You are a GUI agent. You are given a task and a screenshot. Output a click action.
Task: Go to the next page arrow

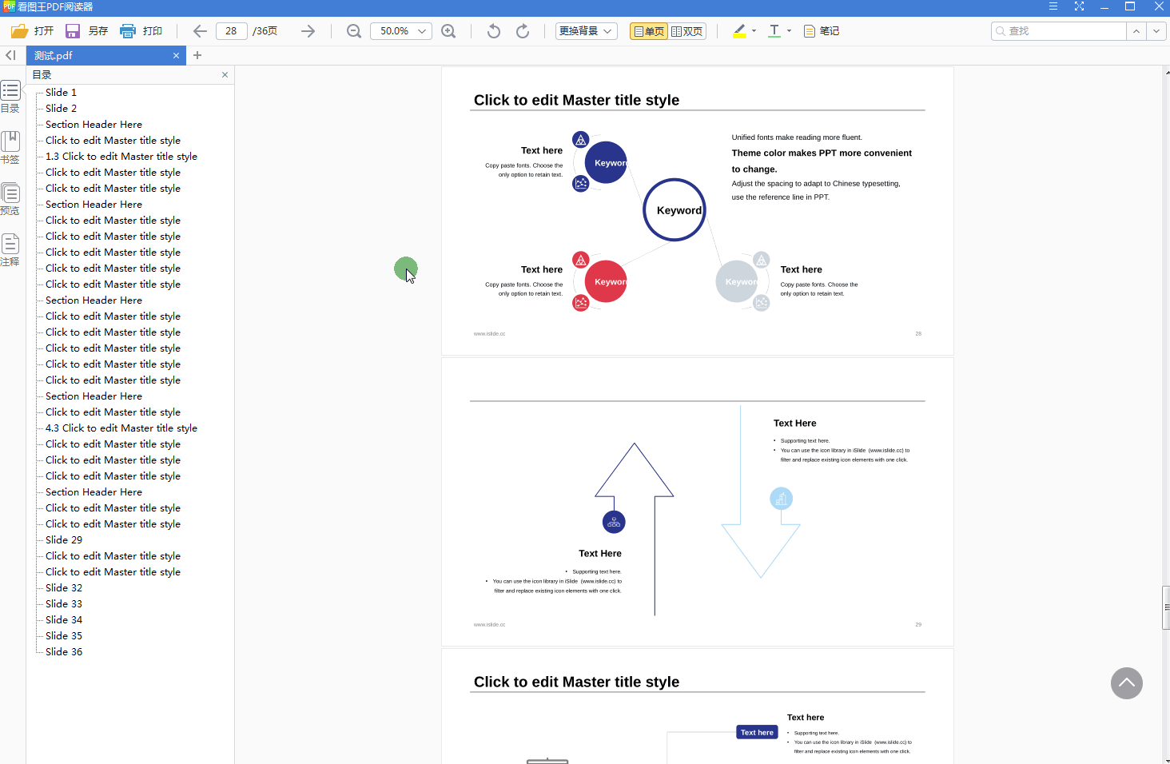click(x=308, y=31)
